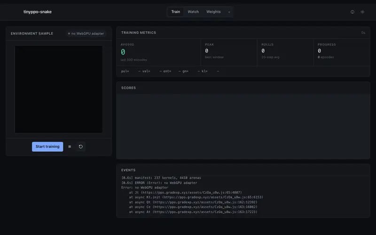The height and width of the screenshot is (235, 376).
Task: Click the ENVIRONMENT SAMPLE heading
Action: [x=32, y=33]
